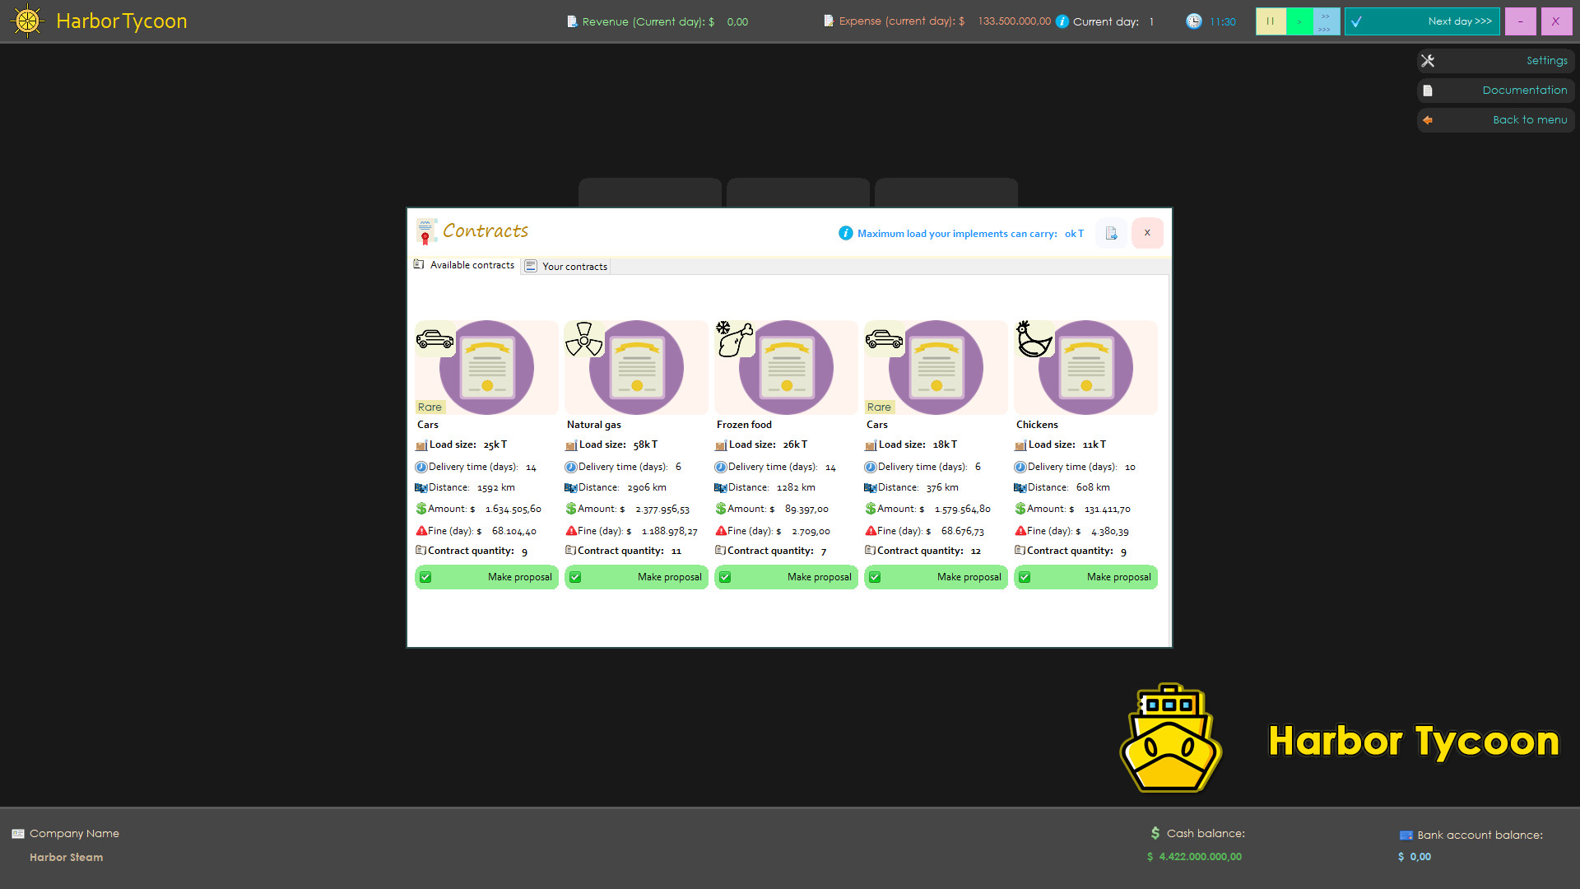Export contracts using the document icon

click(x=1111, y=233)
